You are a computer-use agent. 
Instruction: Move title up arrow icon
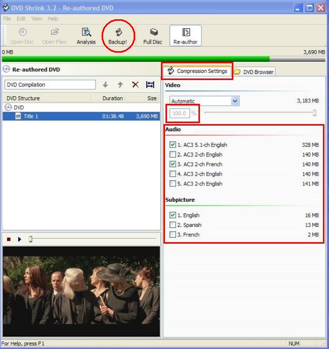[x=120, y=85]
